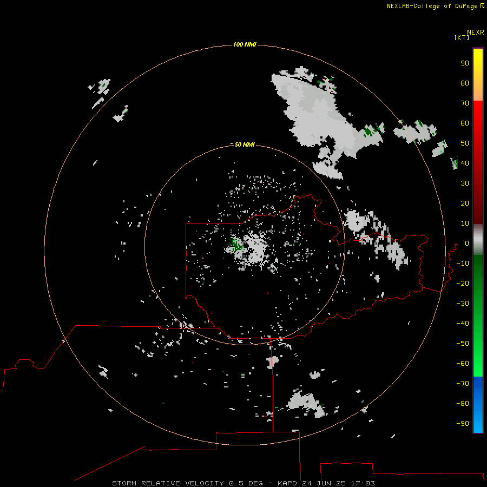
Task: Click the -10 value on the velocity scale
Action: click(x=463, y=264)
